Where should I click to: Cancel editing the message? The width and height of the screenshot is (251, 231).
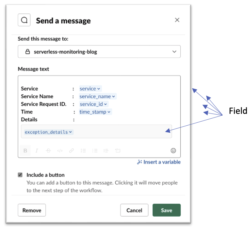click(x=134, y=210)
